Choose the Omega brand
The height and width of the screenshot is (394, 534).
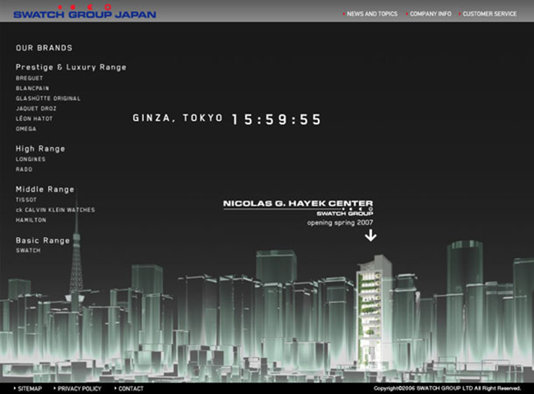[26, 129]
